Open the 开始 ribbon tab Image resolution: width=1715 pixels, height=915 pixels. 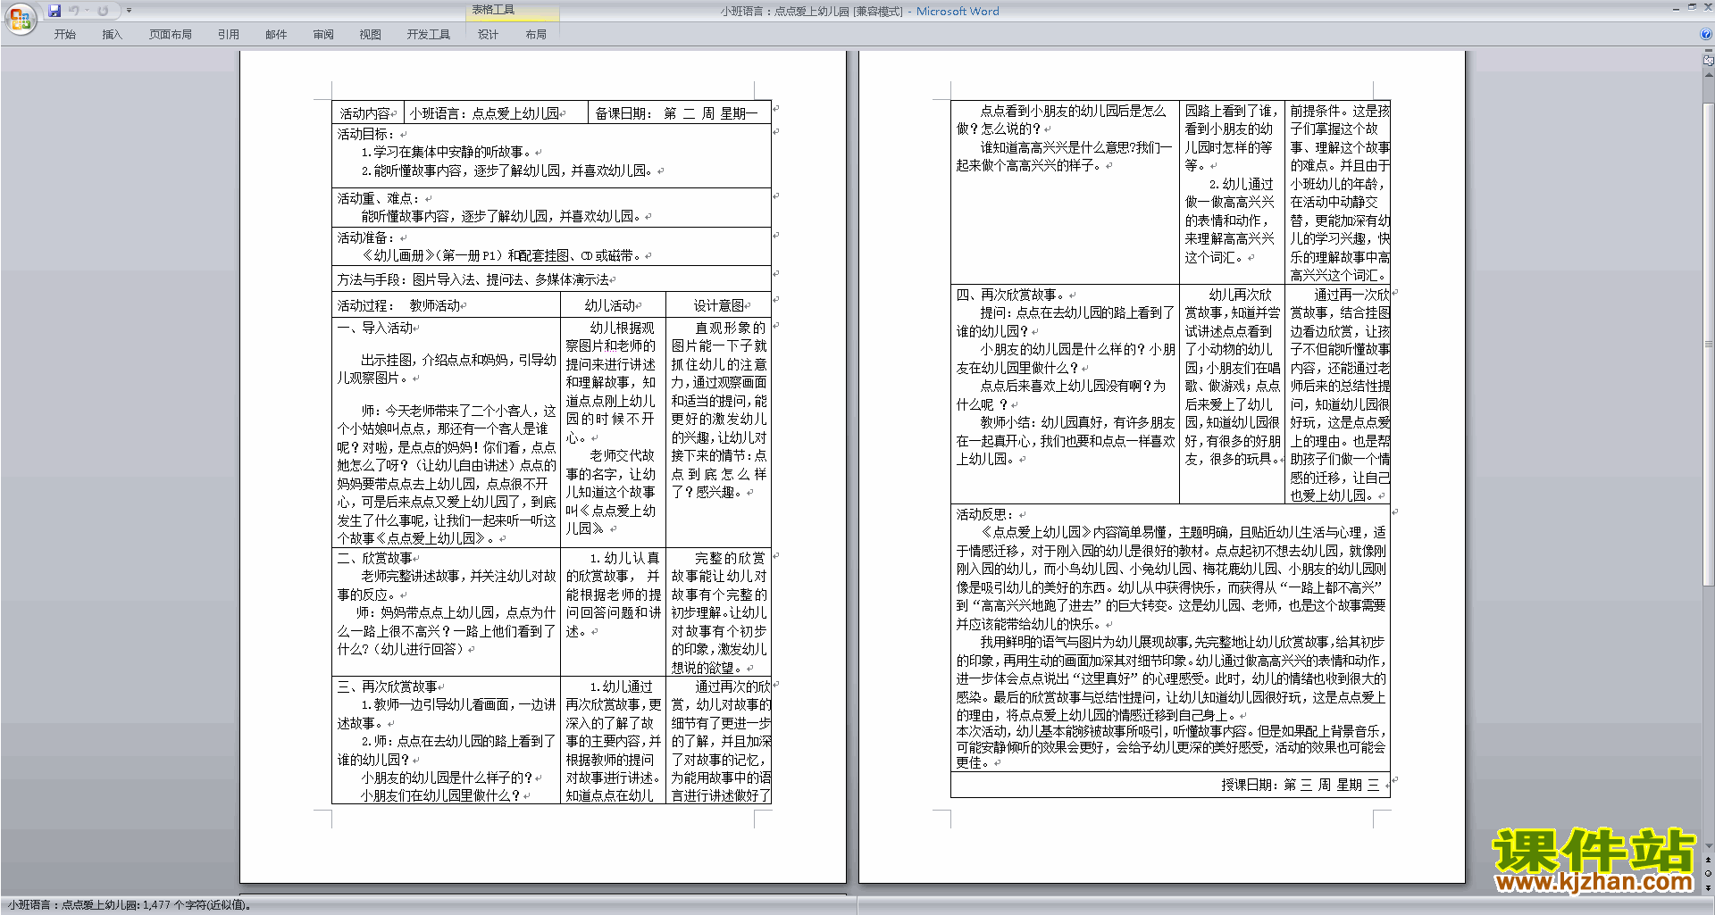coord(64,35)
